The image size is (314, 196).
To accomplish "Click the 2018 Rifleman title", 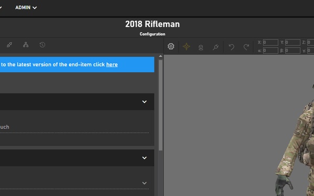I will pos(152,24).
